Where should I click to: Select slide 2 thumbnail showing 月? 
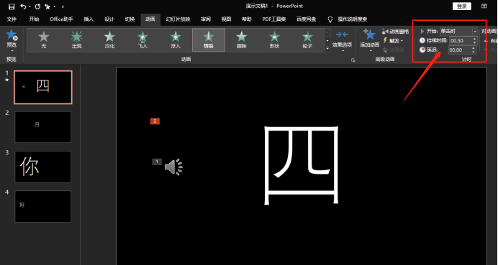click(43, 127)
